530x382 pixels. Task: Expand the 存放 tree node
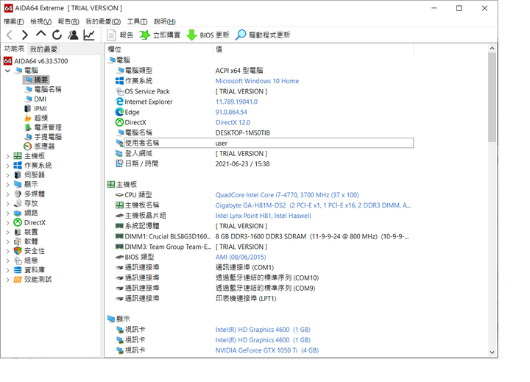8,203
